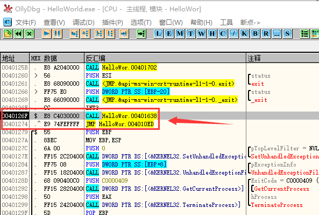Open the Handles window (H)
The height and width of the screenshot is (215, 319).
[212, 33]
